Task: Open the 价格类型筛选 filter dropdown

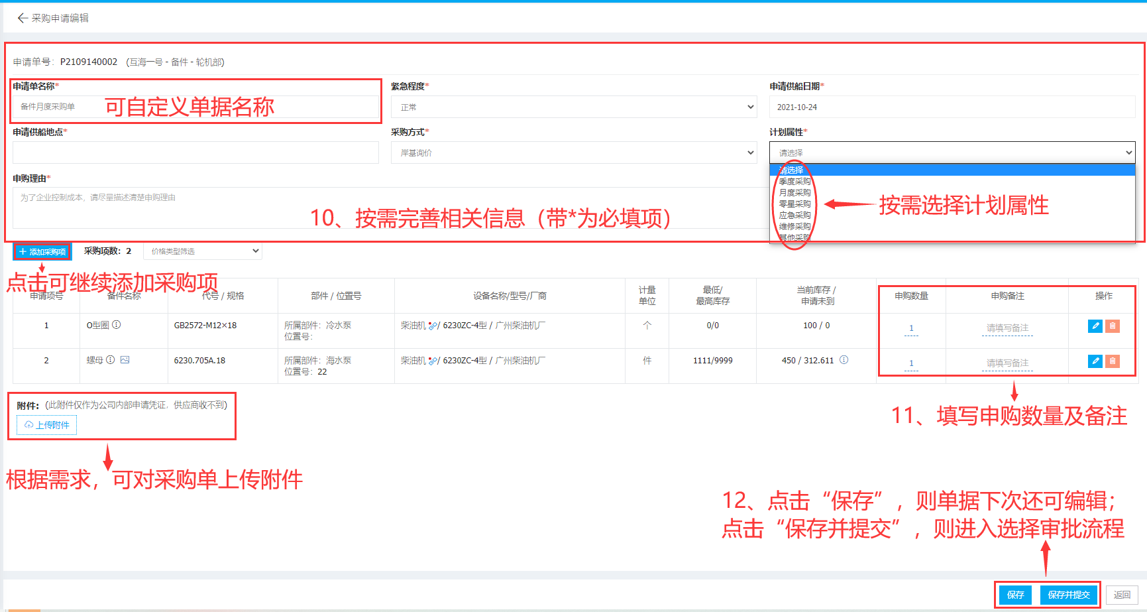Action: coord(203,251)
